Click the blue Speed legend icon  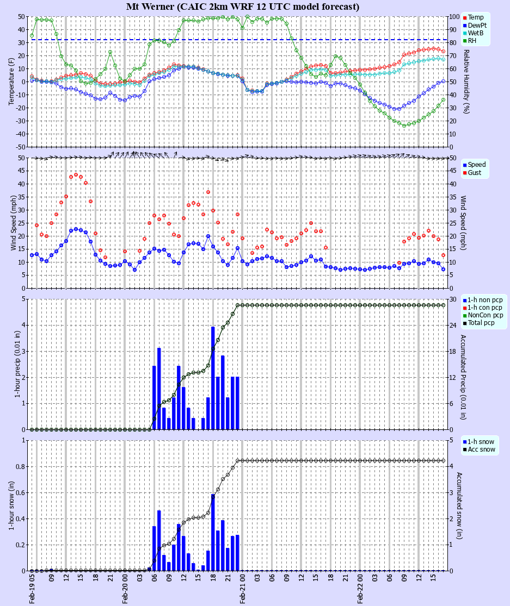pyautogui.click(x=464, y=165)
